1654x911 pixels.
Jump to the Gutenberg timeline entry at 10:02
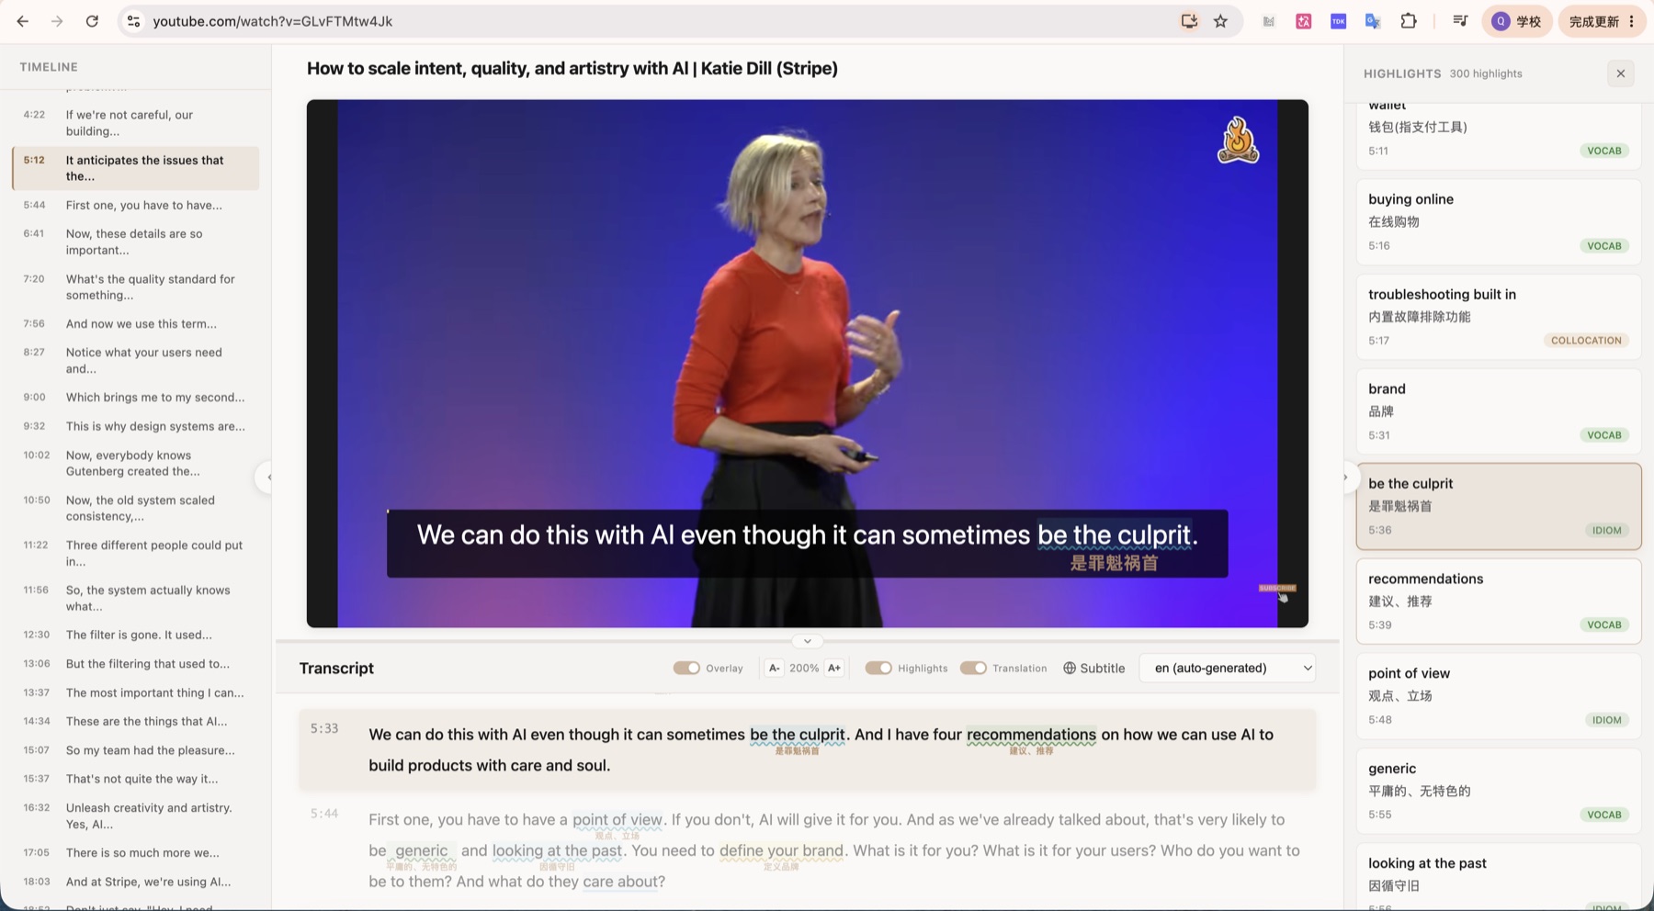[136, 463]
